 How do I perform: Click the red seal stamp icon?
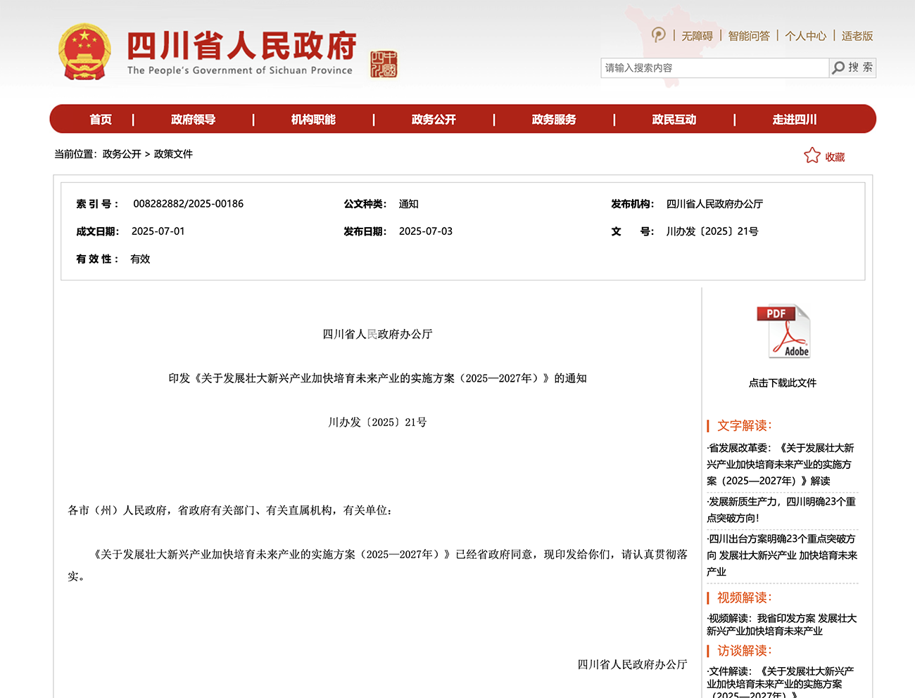click(x=384, y=65)
